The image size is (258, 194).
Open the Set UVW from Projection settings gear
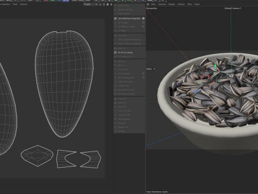tap(144, 18)
